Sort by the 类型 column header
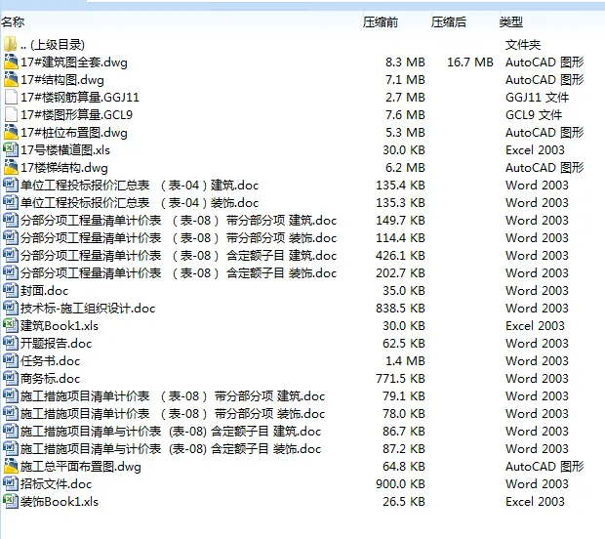The width and height of the screenshot is (605, 539). tap(511, 22)
